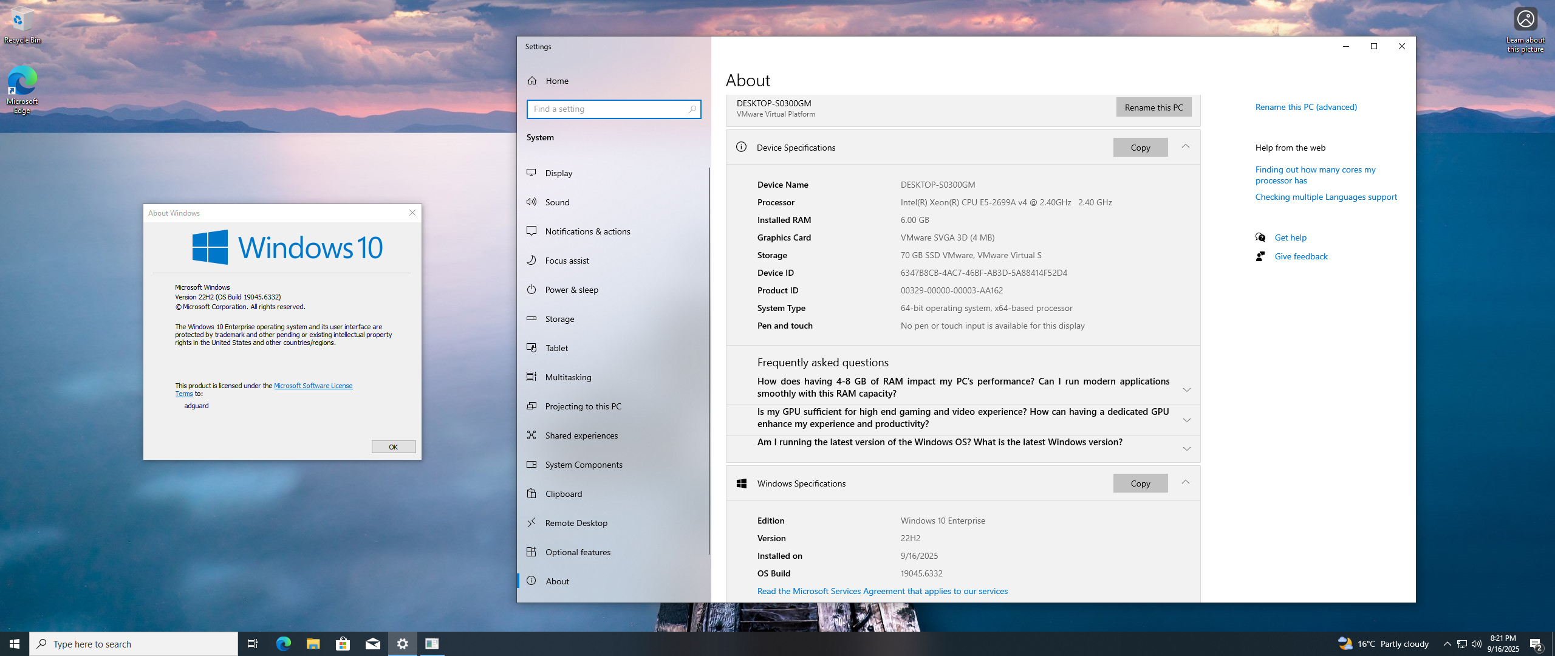The height and width of the screenshot is (656, 1555).
Task: Open Task View from the taskbar
Action: coord(253,644)
